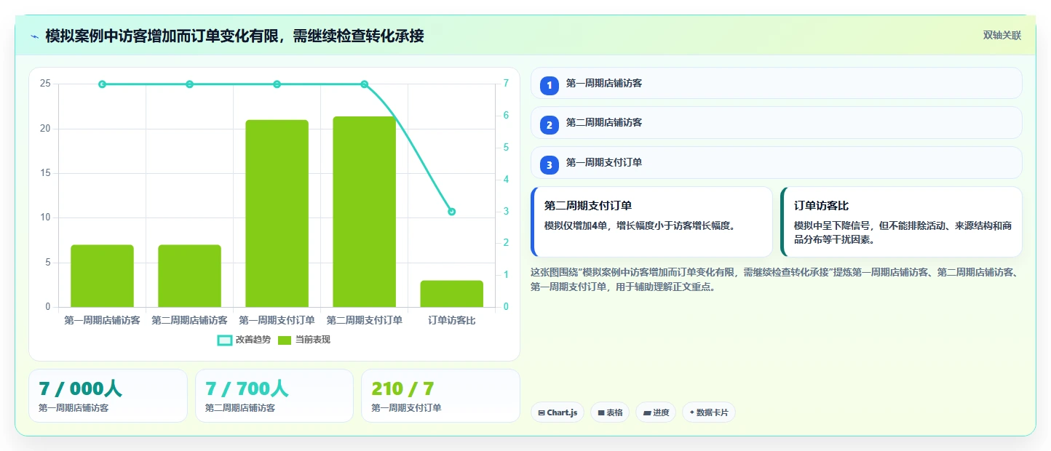Click the text 模拟仅增加4单
The width and height of the screenshot is (1051, 451).
point(575,225)
